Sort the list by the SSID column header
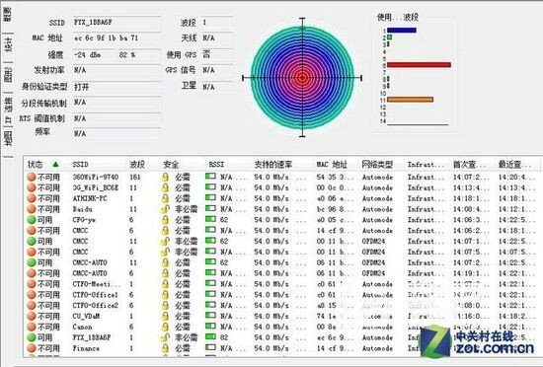 pos(80,165)
